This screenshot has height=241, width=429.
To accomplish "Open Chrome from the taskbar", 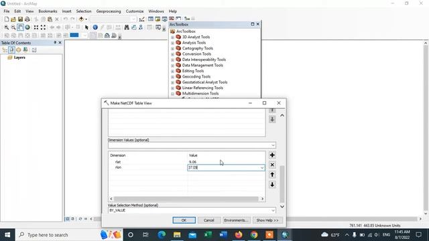I will coord(254,235).
